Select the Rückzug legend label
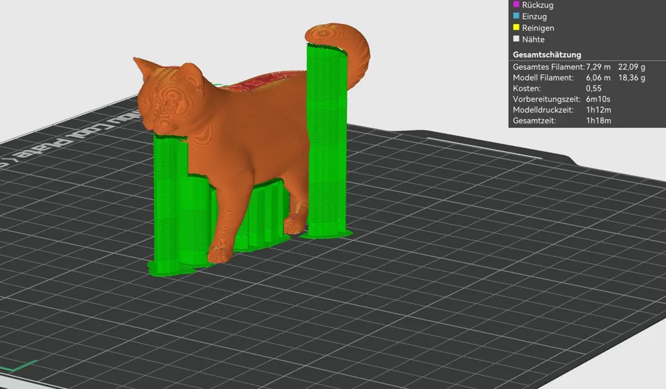 (x=537, y=5)
